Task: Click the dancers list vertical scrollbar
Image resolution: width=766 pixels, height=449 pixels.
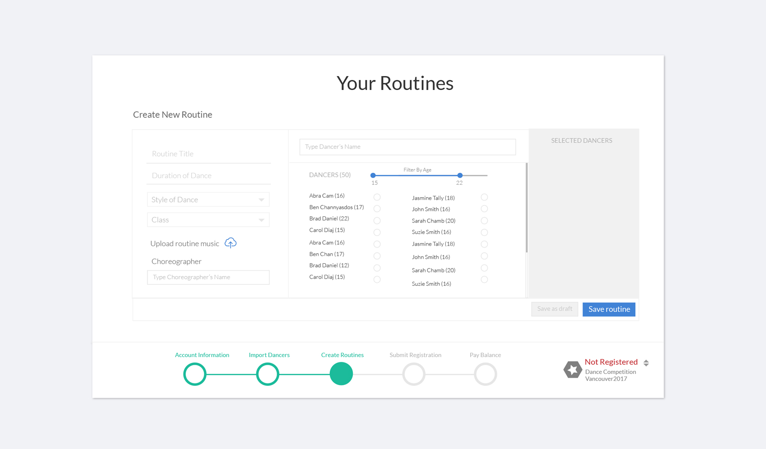Action: point(527,208)
